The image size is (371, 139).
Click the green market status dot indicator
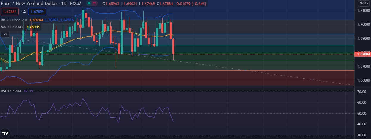(x=89, y=4)
